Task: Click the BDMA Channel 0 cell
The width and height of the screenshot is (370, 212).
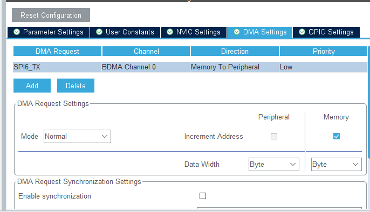Action: pyautogui.click(x=146, y=67)
